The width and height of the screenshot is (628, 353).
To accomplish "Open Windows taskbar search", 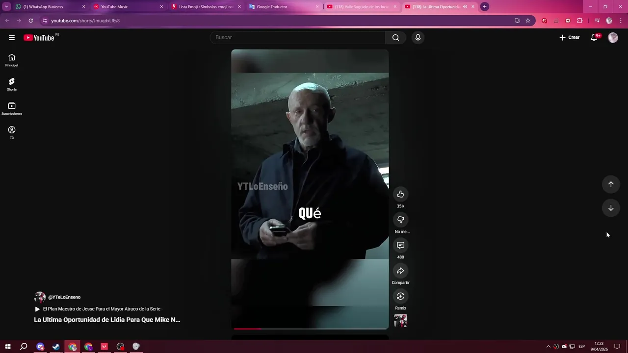I will tap(24, 347).
